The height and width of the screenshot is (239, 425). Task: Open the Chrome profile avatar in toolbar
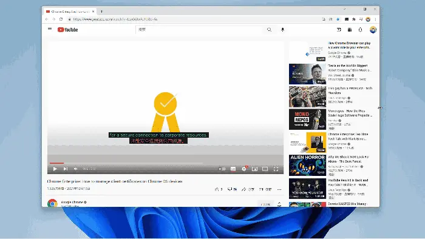pos(368,19)
